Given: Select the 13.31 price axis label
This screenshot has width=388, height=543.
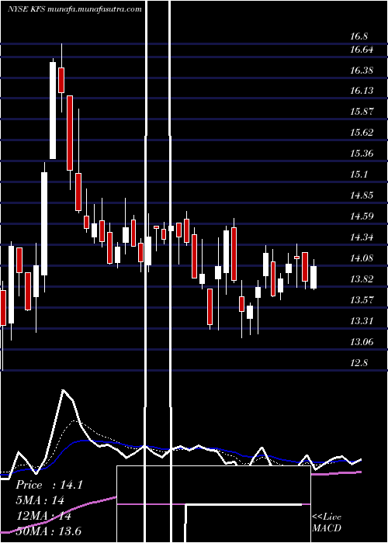Looking at the screenshot, I should click(362, 321).
